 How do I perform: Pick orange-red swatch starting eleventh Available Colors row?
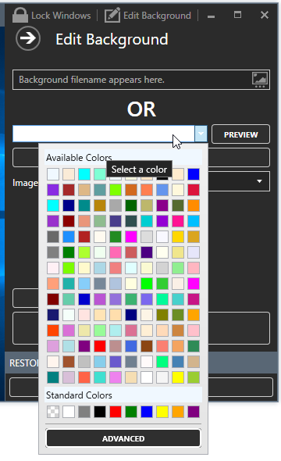[53, 331]
